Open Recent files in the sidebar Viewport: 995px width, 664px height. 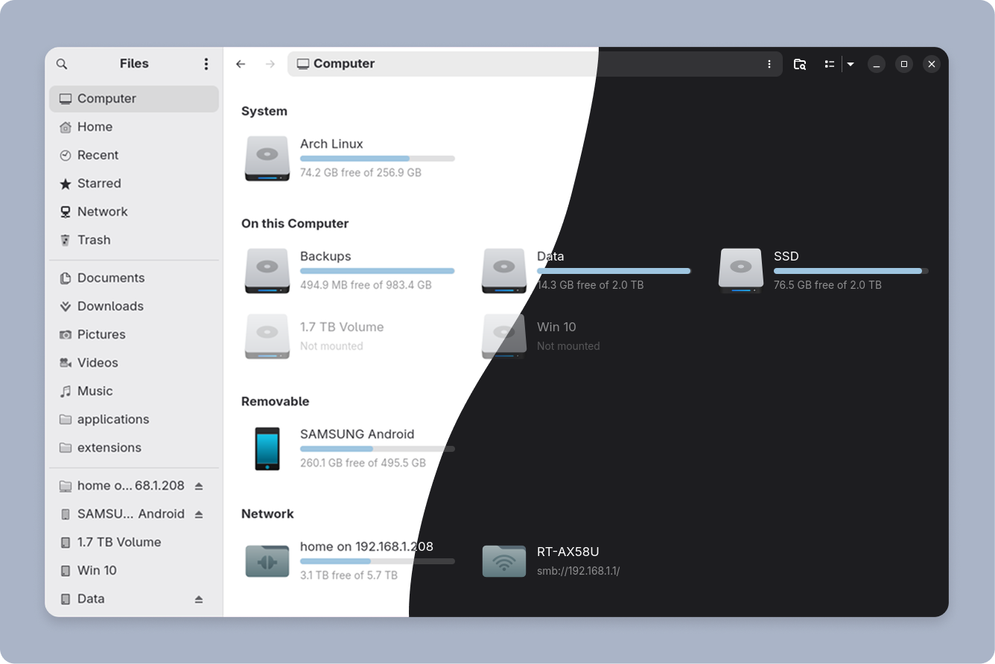click(x=134, y=156)
